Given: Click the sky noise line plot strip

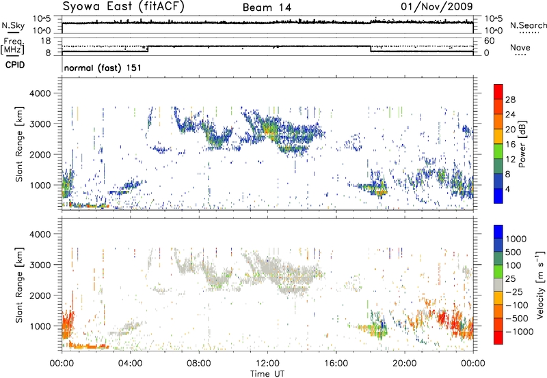Looking at the screenshot, I should pos(267,25).
